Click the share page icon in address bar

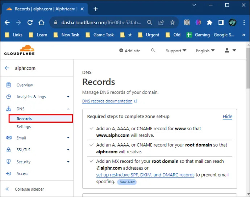click(161, 22)
